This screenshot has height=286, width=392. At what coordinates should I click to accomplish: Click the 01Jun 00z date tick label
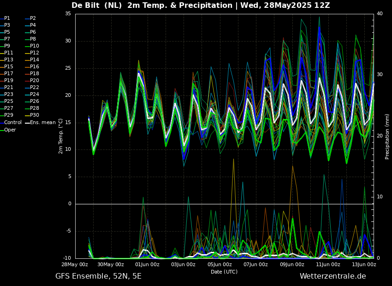pyautogui.click(x=147, y=264)
